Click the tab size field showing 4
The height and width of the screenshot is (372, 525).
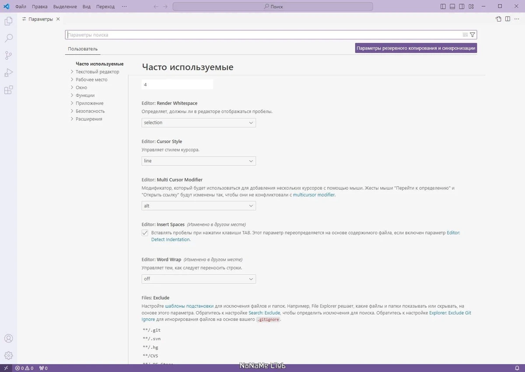[x=177, y=84]
